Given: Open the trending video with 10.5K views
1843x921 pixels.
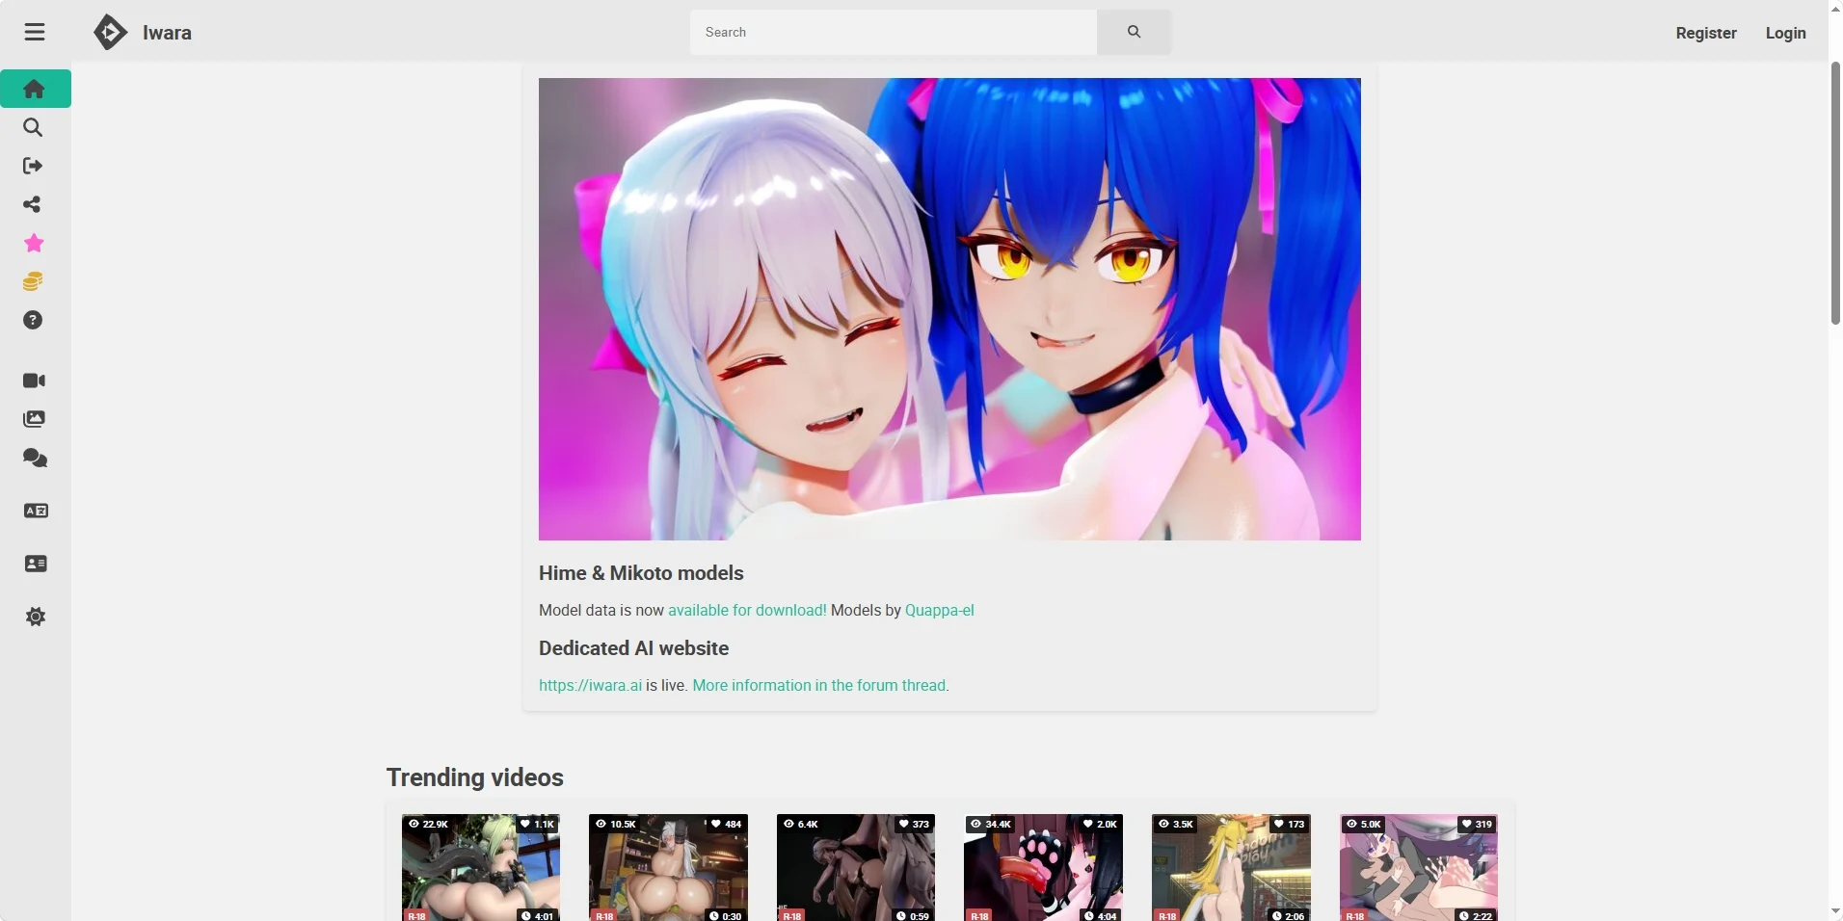Looking at the screenshot, I should [668, 868].
